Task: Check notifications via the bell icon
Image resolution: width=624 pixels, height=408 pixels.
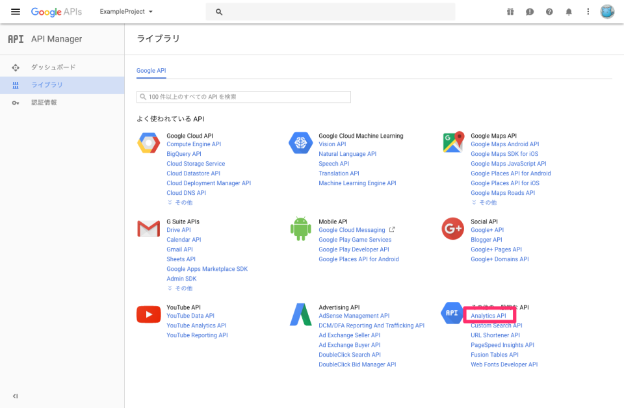Action: coord(568,11)
